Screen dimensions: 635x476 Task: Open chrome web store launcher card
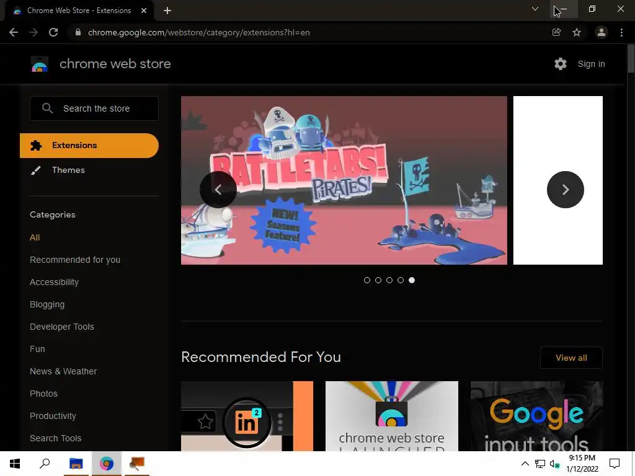pos(392,416)
